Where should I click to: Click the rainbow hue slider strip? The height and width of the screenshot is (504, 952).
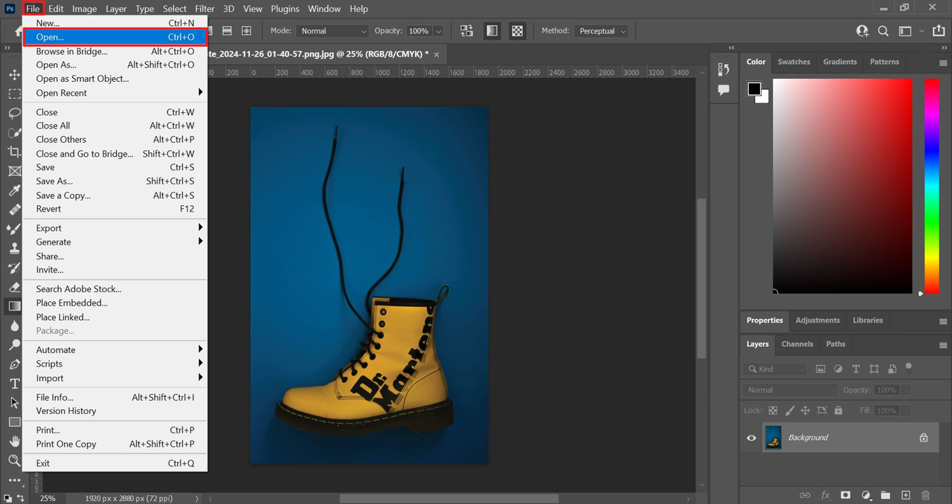click(931, 186)
